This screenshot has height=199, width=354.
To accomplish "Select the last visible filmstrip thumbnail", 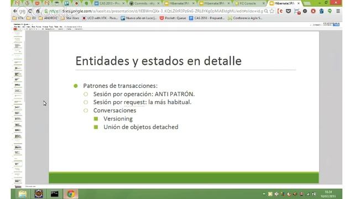I will [18, 187].
